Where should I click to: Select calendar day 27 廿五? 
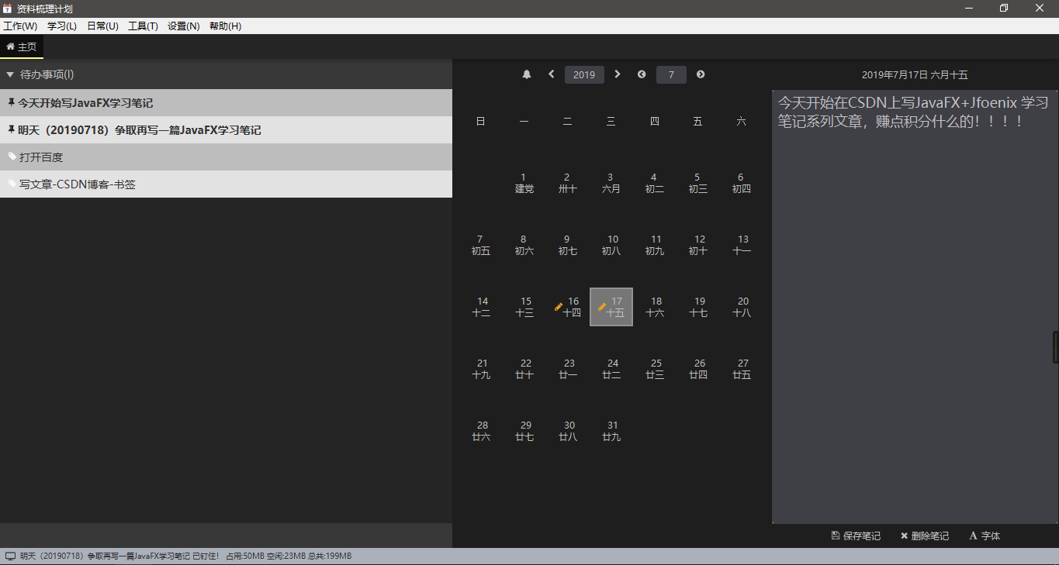[742, 369]
